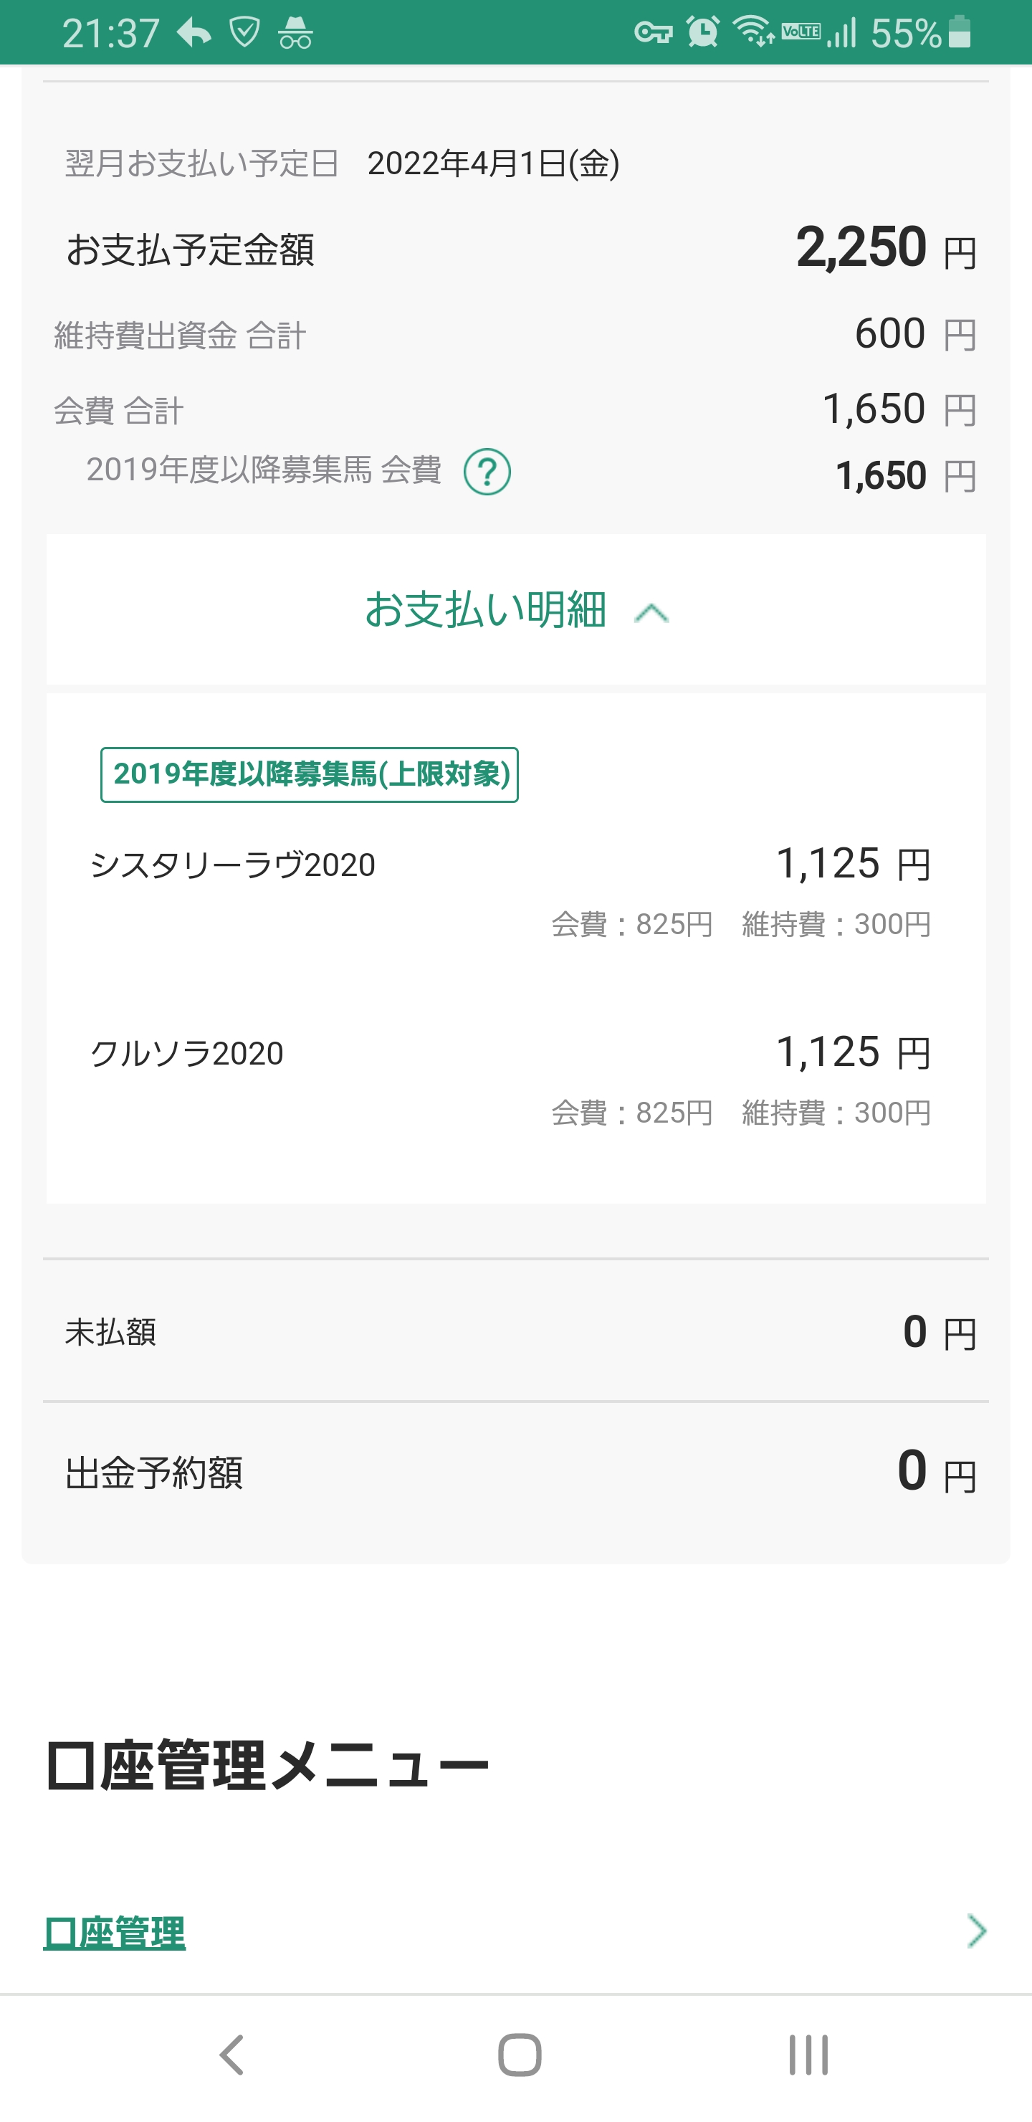This screenshot has height=2122, width=1032.
Task: Tap the shield icon in status bar
Action: tap(244, 33)
